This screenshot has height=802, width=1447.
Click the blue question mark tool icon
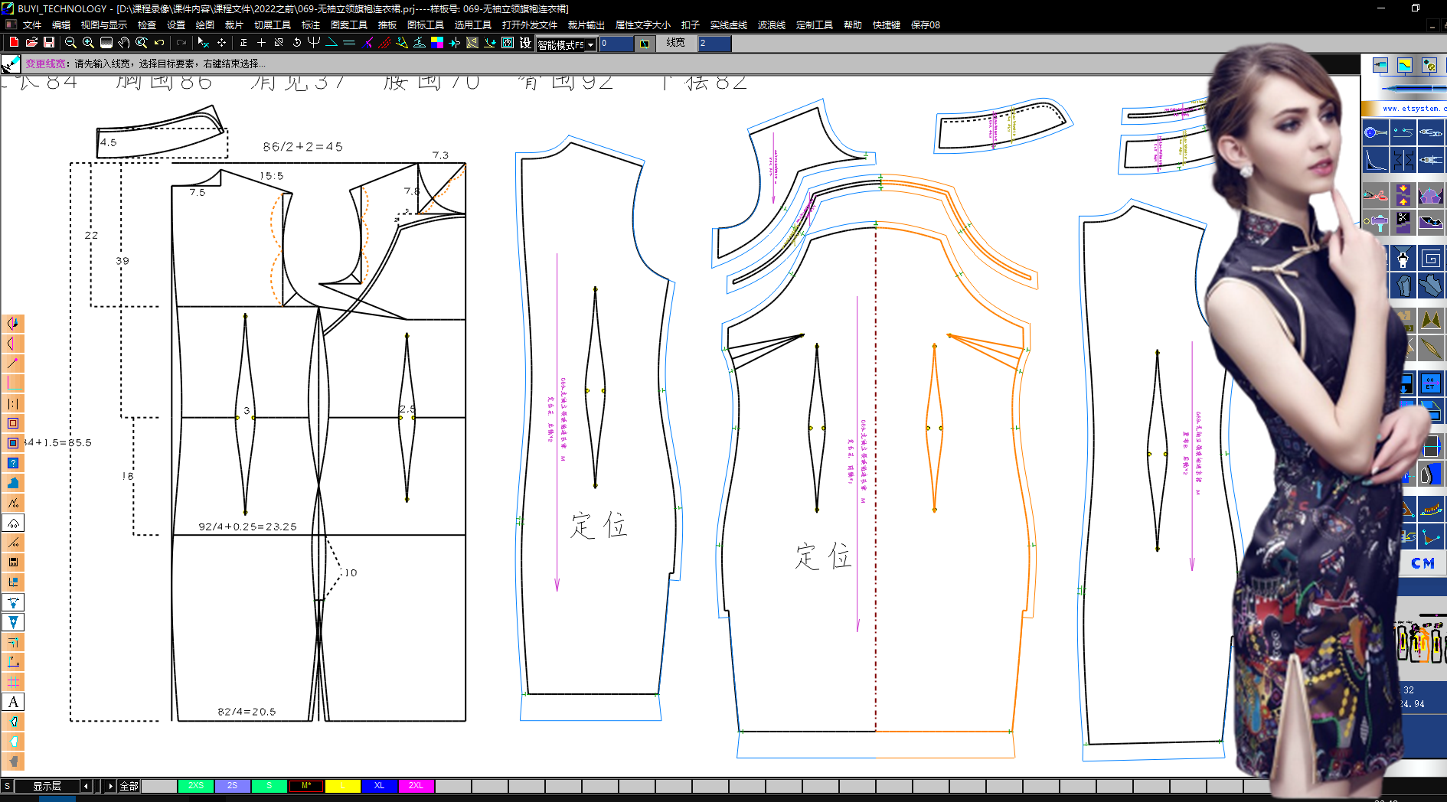(13, 463)
